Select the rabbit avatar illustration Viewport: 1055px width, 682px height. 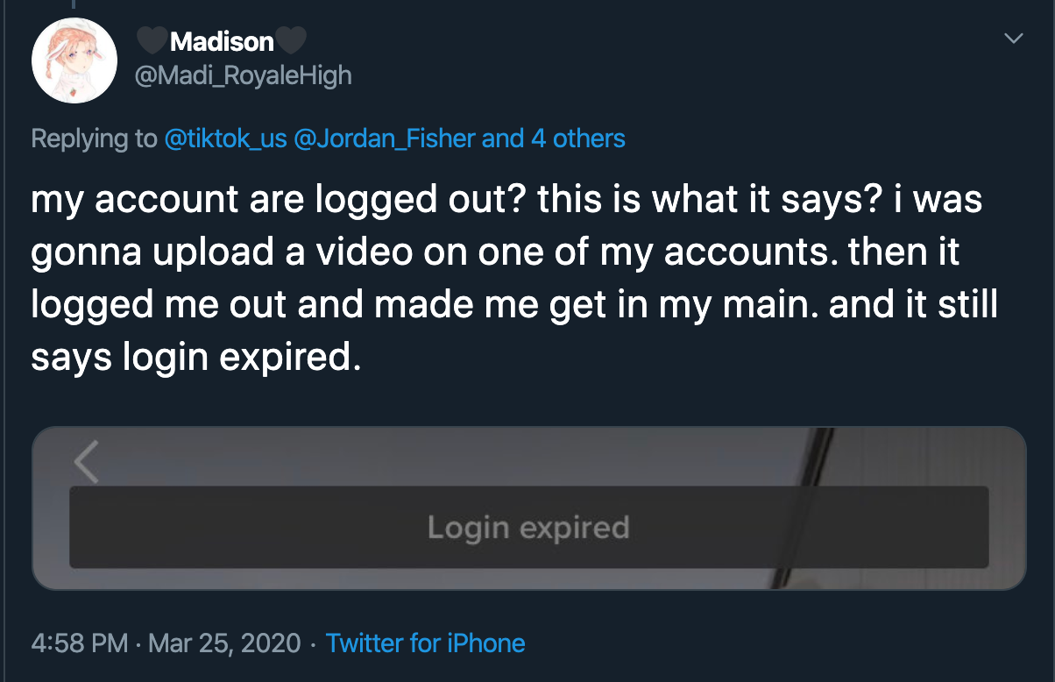[x=74, y=58]
